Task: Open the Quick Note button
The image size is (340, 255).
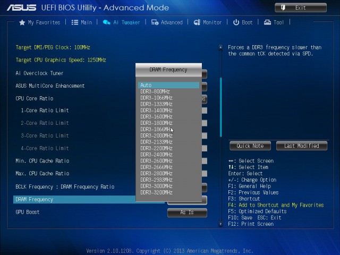Action: tap(250, 146)
